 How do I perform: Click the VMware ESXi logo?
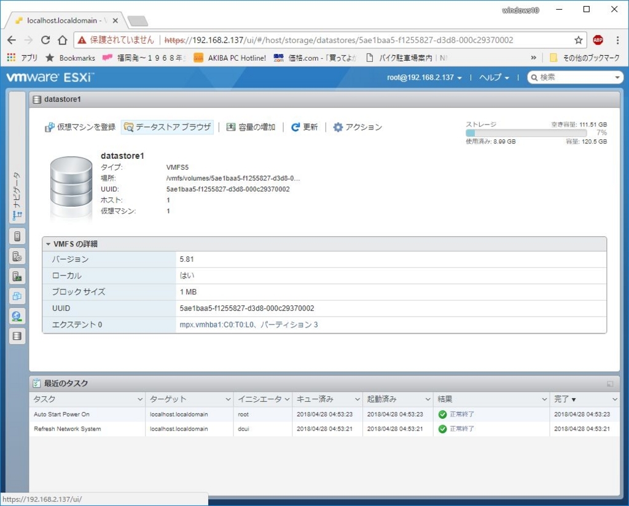pyautogui.click(x=50, y=77)
